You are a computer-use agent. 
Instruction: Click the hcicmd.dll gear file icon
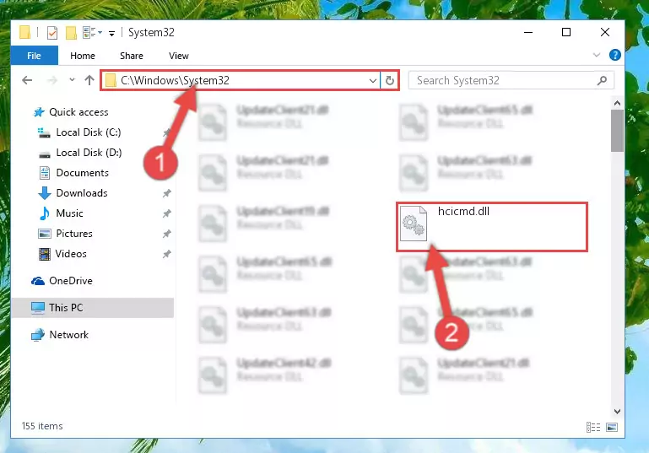tap(414, 224)
